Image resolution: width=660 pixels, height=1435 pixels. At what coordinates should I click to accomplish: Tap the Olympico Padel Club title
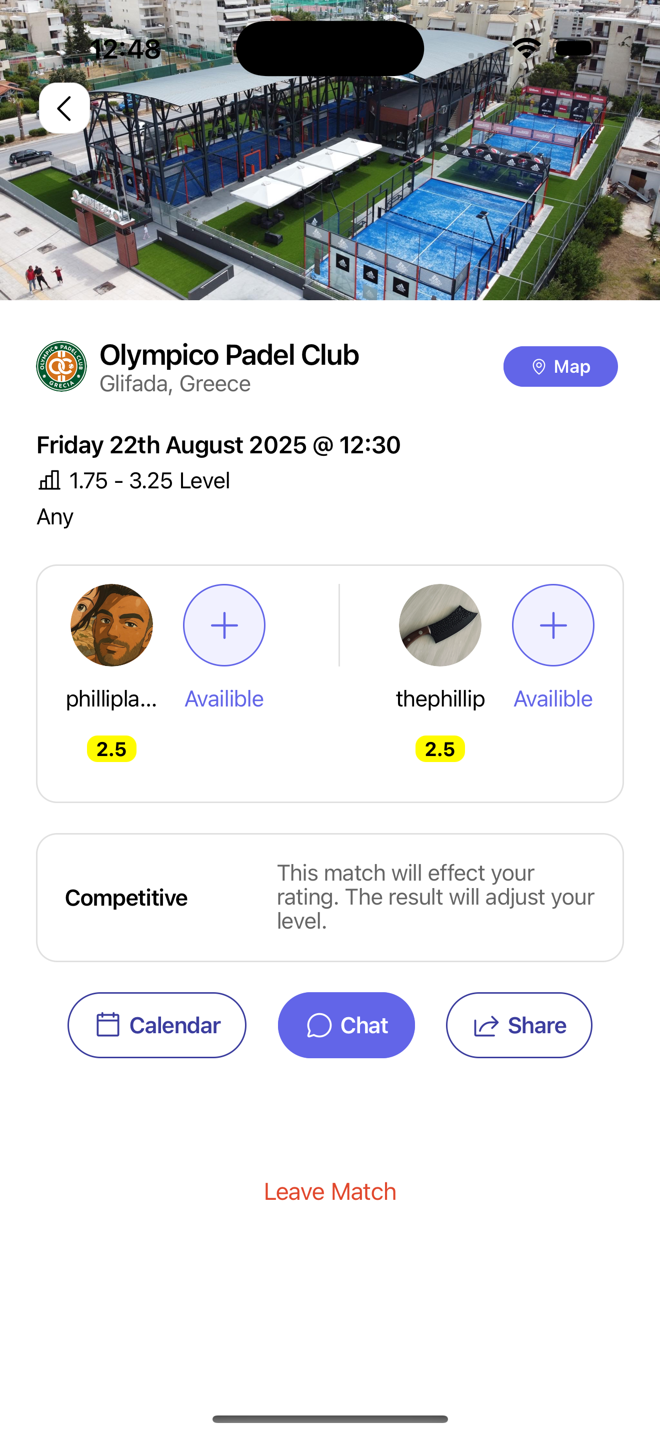[229, 355]
